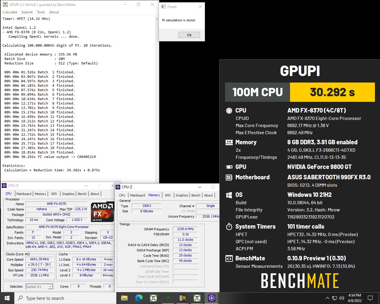380x304 pixels.
Task: Click the BENCHMATE logo at panel bottom
Action: pyautogui.click(x=300, y=281)
